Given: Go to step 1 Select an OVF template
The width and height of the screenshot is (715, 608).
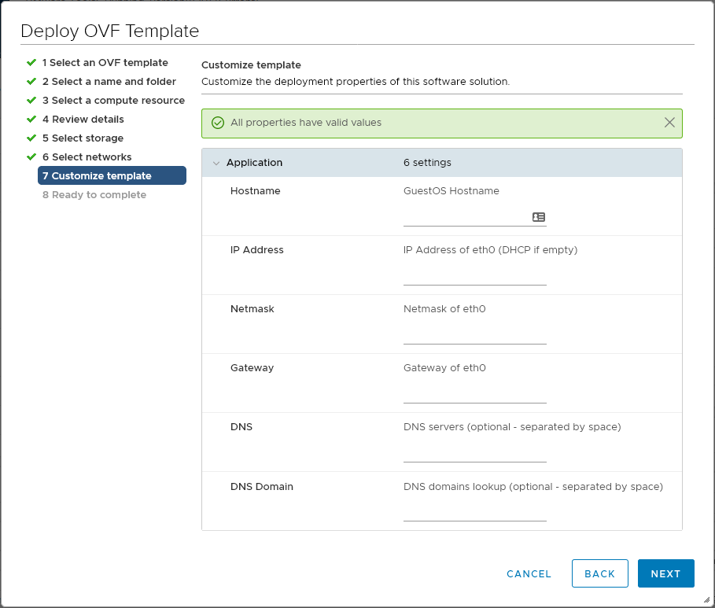Looking at the screenshot, I should (x=105, y=62).
